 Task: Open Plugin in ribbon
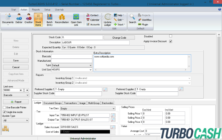(x=143, y=24)
